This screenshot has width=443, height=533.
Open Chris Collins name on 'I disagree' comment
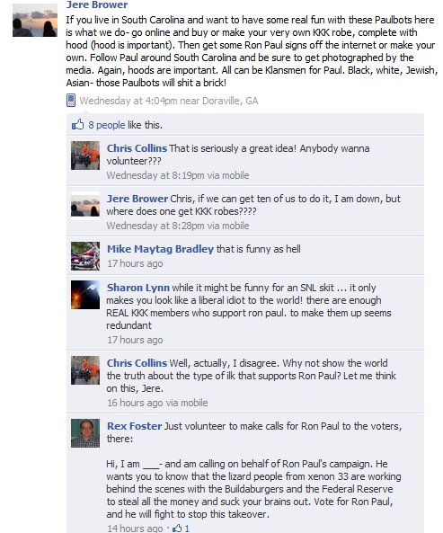click(137, 363)
